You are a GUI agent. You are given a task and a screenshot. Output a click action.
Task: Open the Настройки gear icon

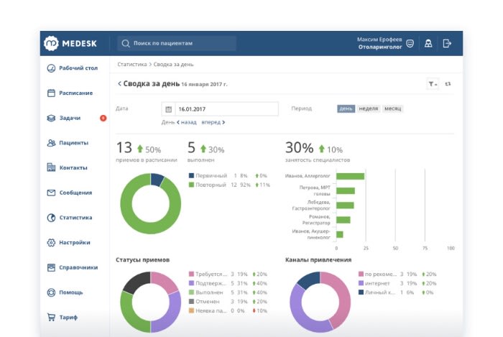click(51, 243)
